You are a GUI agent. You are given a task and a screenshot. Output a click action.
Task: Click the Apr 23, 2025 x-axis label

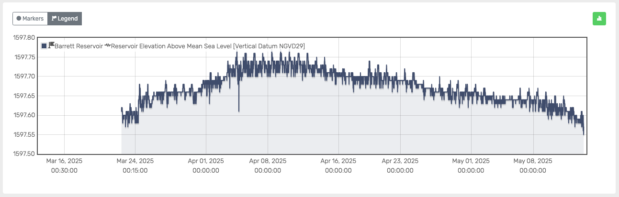click(400, 161)
